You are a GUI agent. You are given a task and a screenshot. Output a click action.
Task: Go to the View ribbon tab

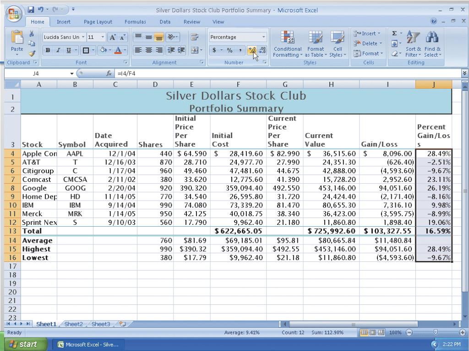[218, 22]
